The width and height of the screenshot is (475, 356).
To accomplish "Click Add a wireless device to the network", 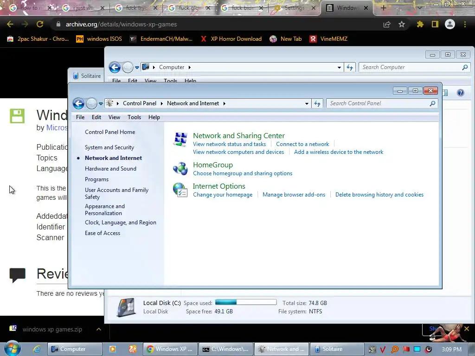I will (x=339, y=152).
